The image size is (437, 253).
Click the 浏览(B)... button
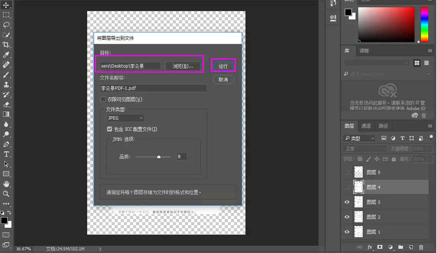183,66
